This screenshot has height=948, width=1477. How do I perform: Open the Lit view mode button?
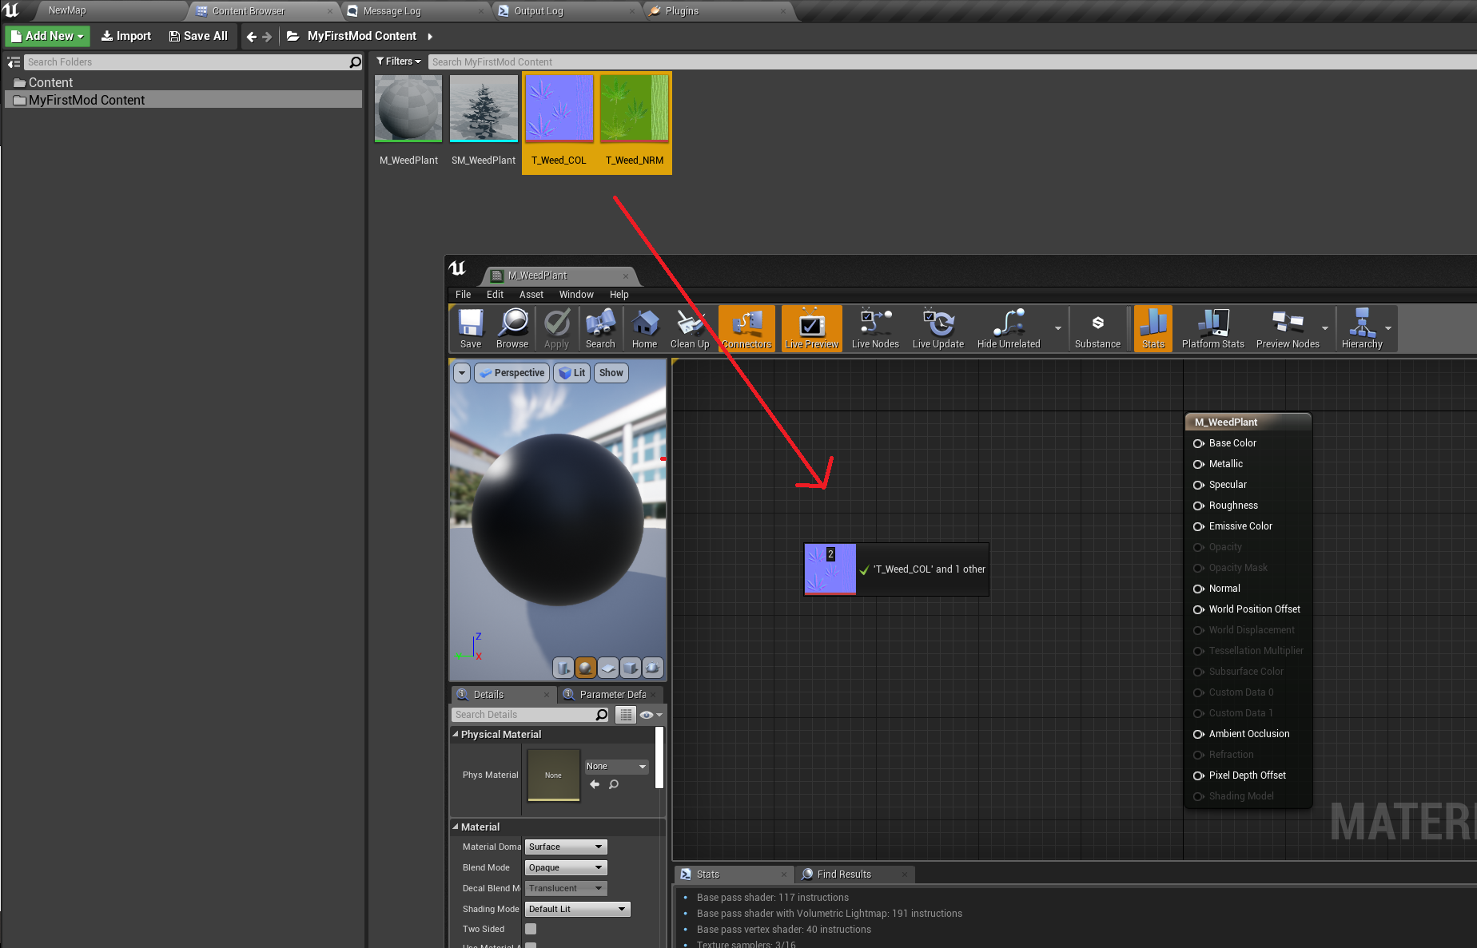tap(571, 373)
